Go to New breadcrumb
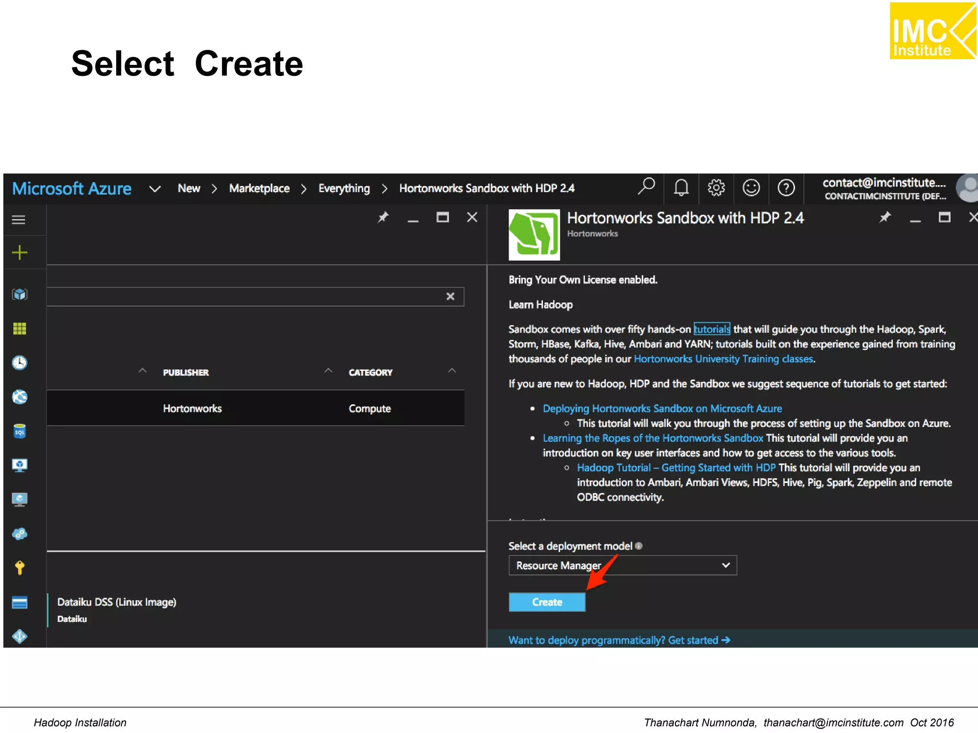978x733 pixels. [189, 188]
